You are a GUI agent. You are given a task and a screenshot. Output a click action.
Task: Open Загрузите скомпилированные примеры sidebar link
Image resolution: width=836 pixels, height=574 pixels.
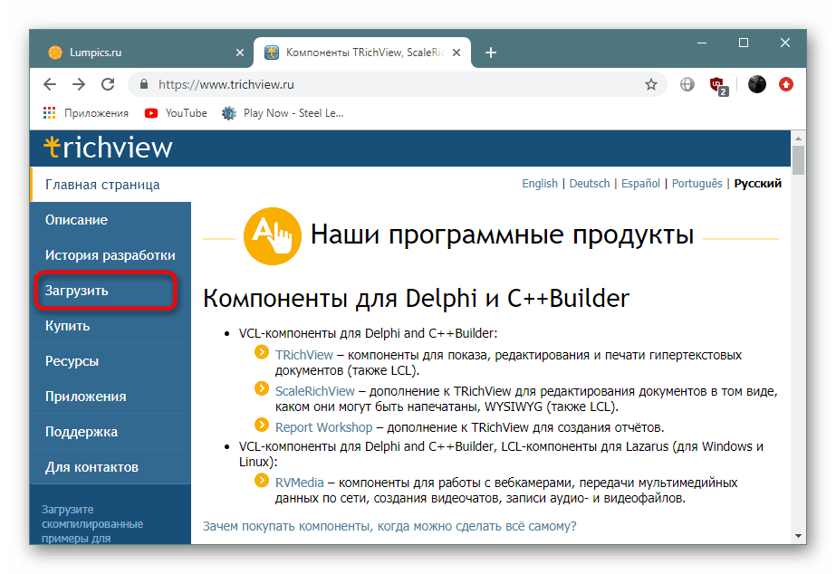[x=92, y=523]
